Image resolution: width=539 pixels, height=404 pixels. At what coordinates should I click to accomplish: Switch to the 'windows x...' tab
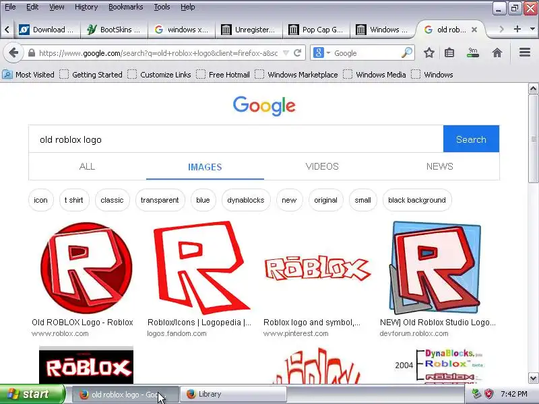pyautogui.click(x=181, y=30)
